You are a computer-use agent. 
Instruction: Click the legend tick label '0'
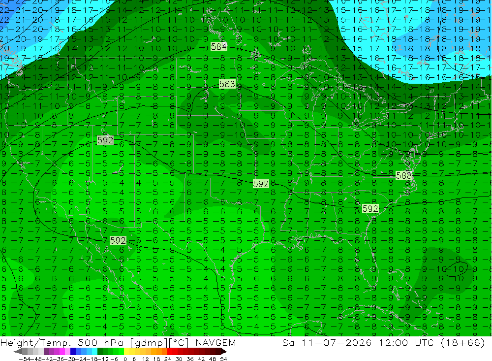[125, 359]
